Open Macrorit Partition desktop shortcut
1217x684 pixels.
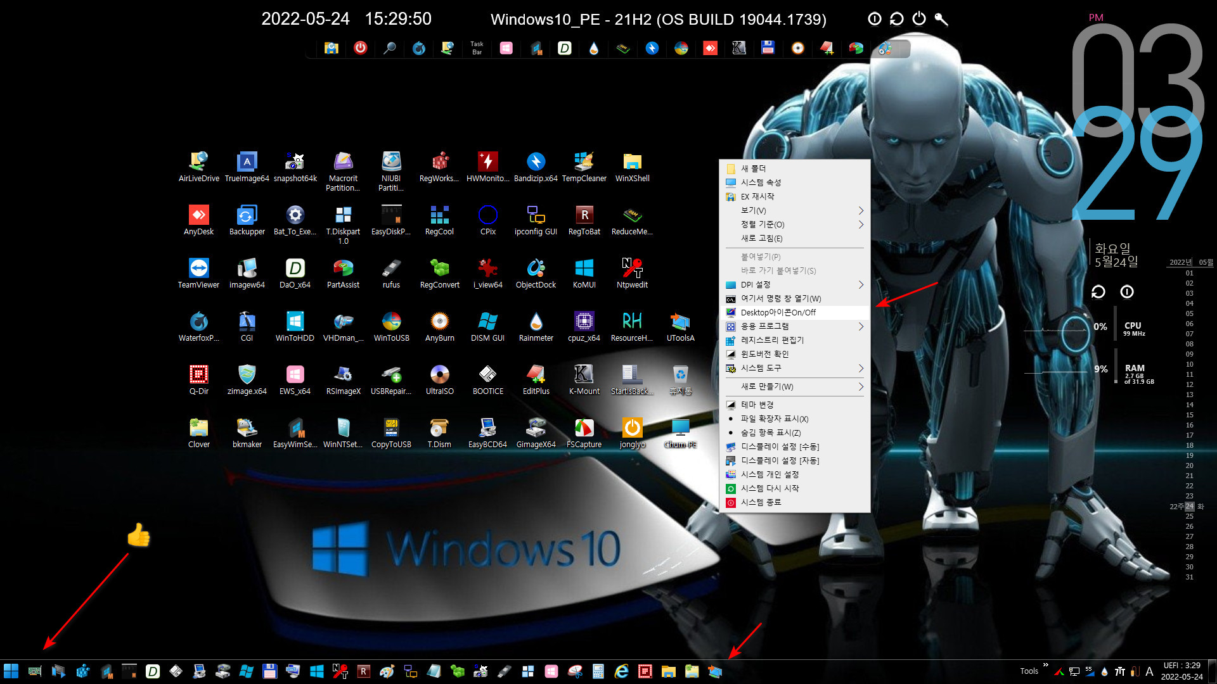click(x=343, y=171)
